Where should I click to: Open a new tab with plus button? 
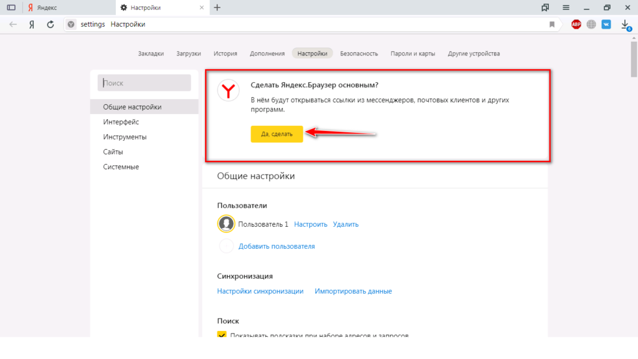217,7
